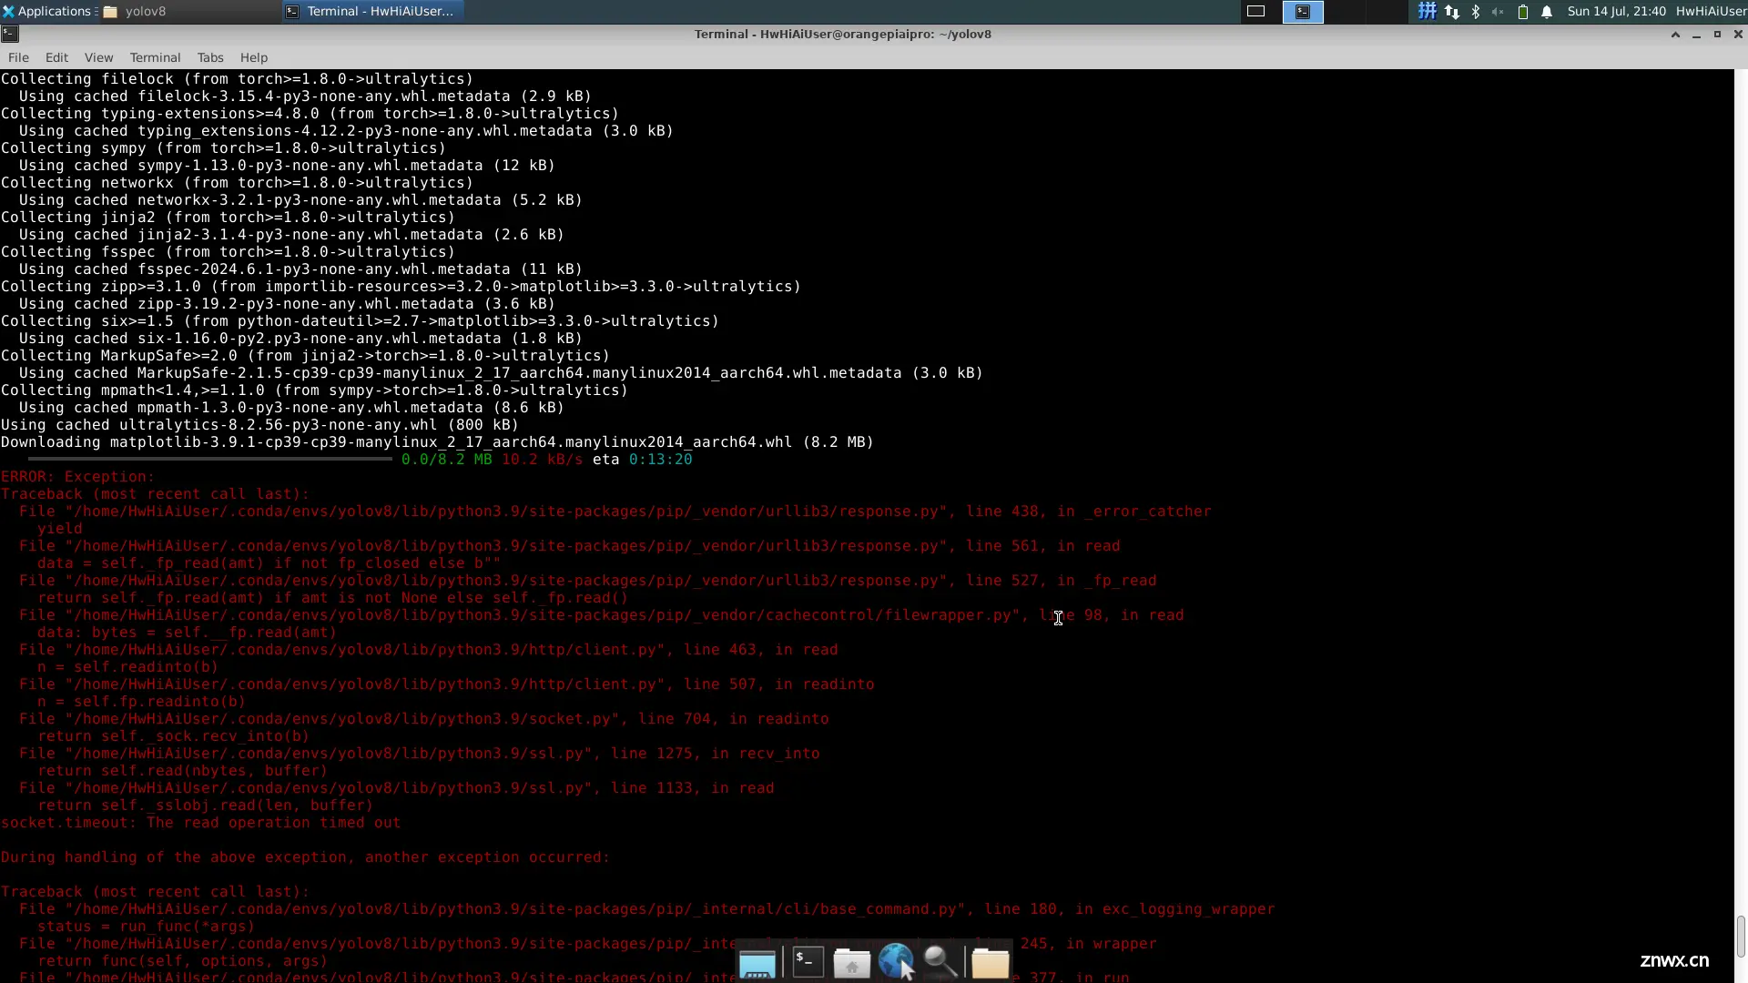Click the terminal window icon in title bar

click(x=9, y=34)
